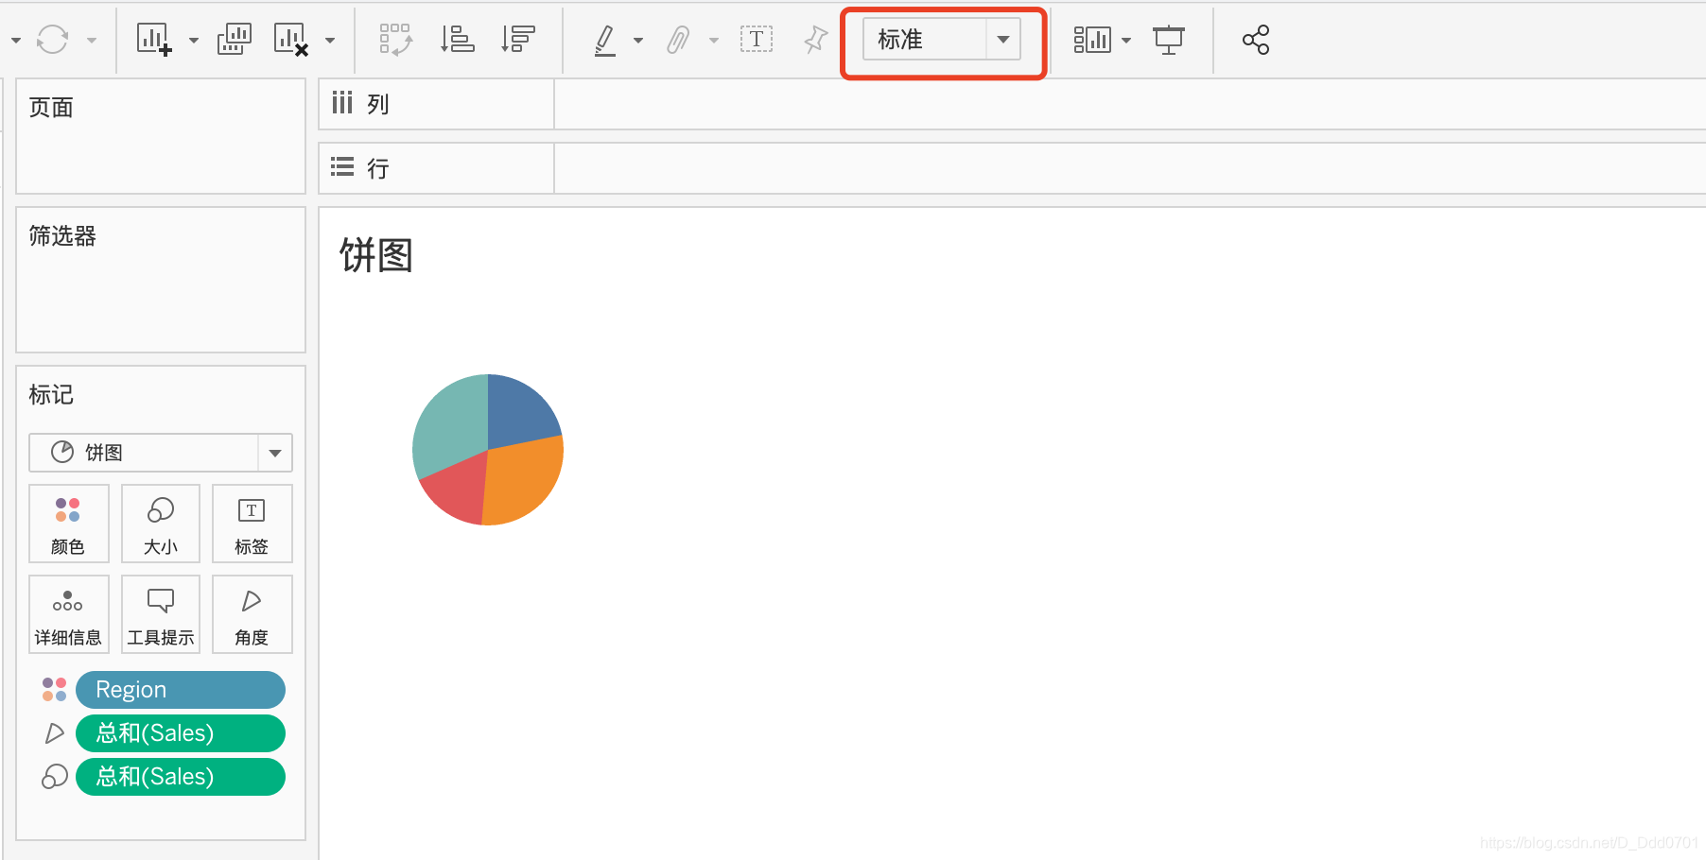
Task: Click the group members paperclip icon
Action: tap(678, 40)
